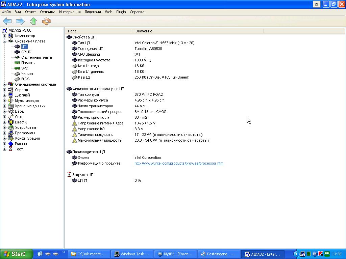Switch to C:\Dokumente taskbar window
This screenshot has height=259, width=346.
(89, 254)
